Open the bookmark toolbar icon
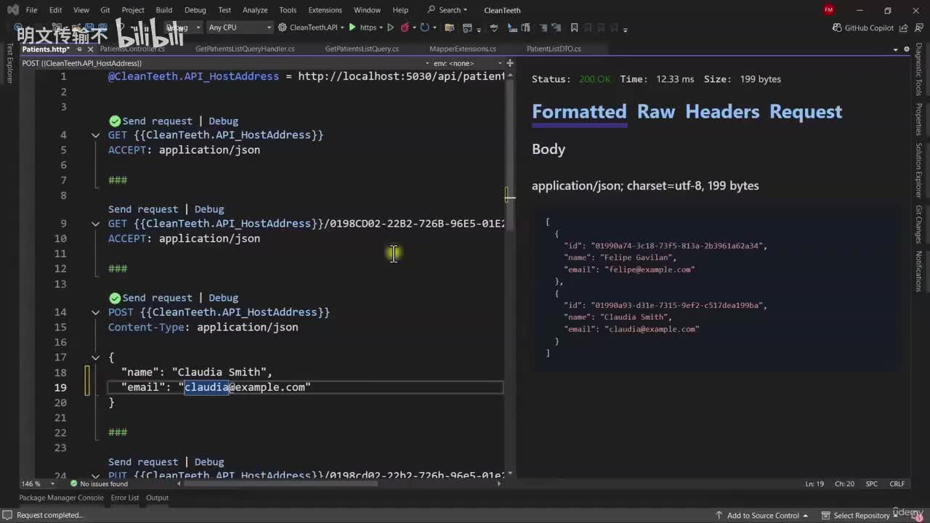 (574, 28)
